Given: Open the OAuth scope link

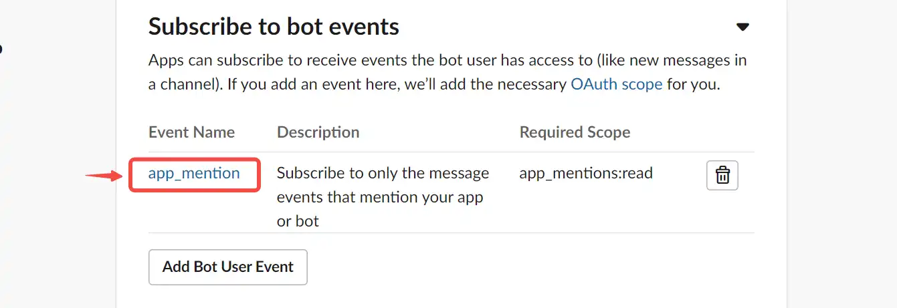Looking at the screenshot, I should [x=616, y=85].
